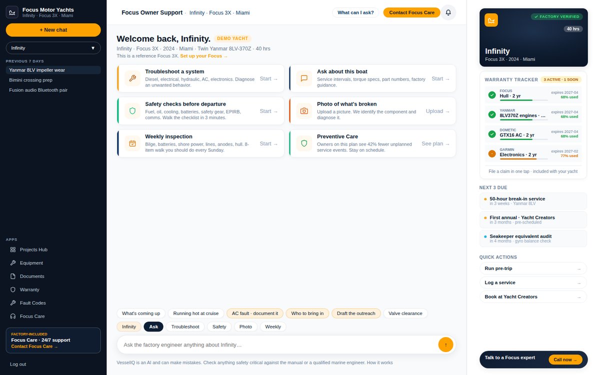Click the camera icon on Photo of what's broken
The height and width of the screenshot is (375, 600).
[x=304, y=111]
